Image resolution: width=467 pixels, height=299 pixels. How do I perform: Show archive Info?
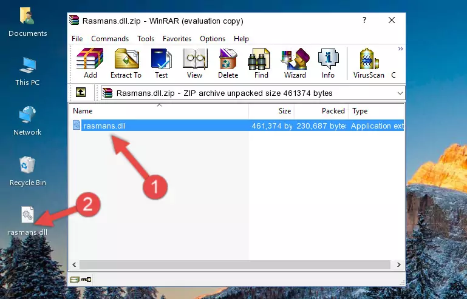click(328, 63)
